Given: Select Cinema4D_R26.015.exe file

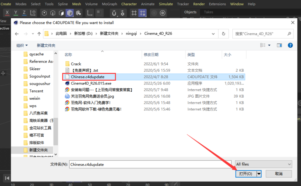Looking at the screenshot, I should pyautogui.click(x=91, y=83).
